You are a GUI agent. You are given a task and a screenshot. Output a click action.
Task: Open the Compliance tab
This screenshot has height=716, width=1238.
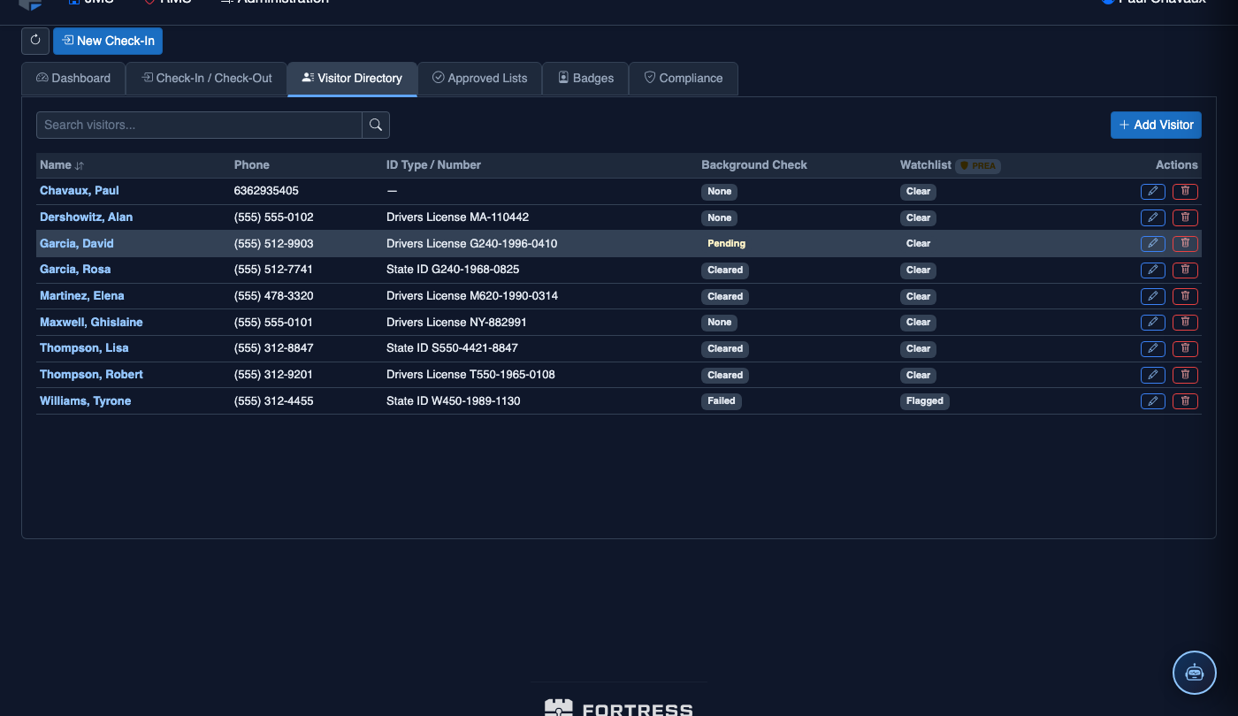(683, 78)
